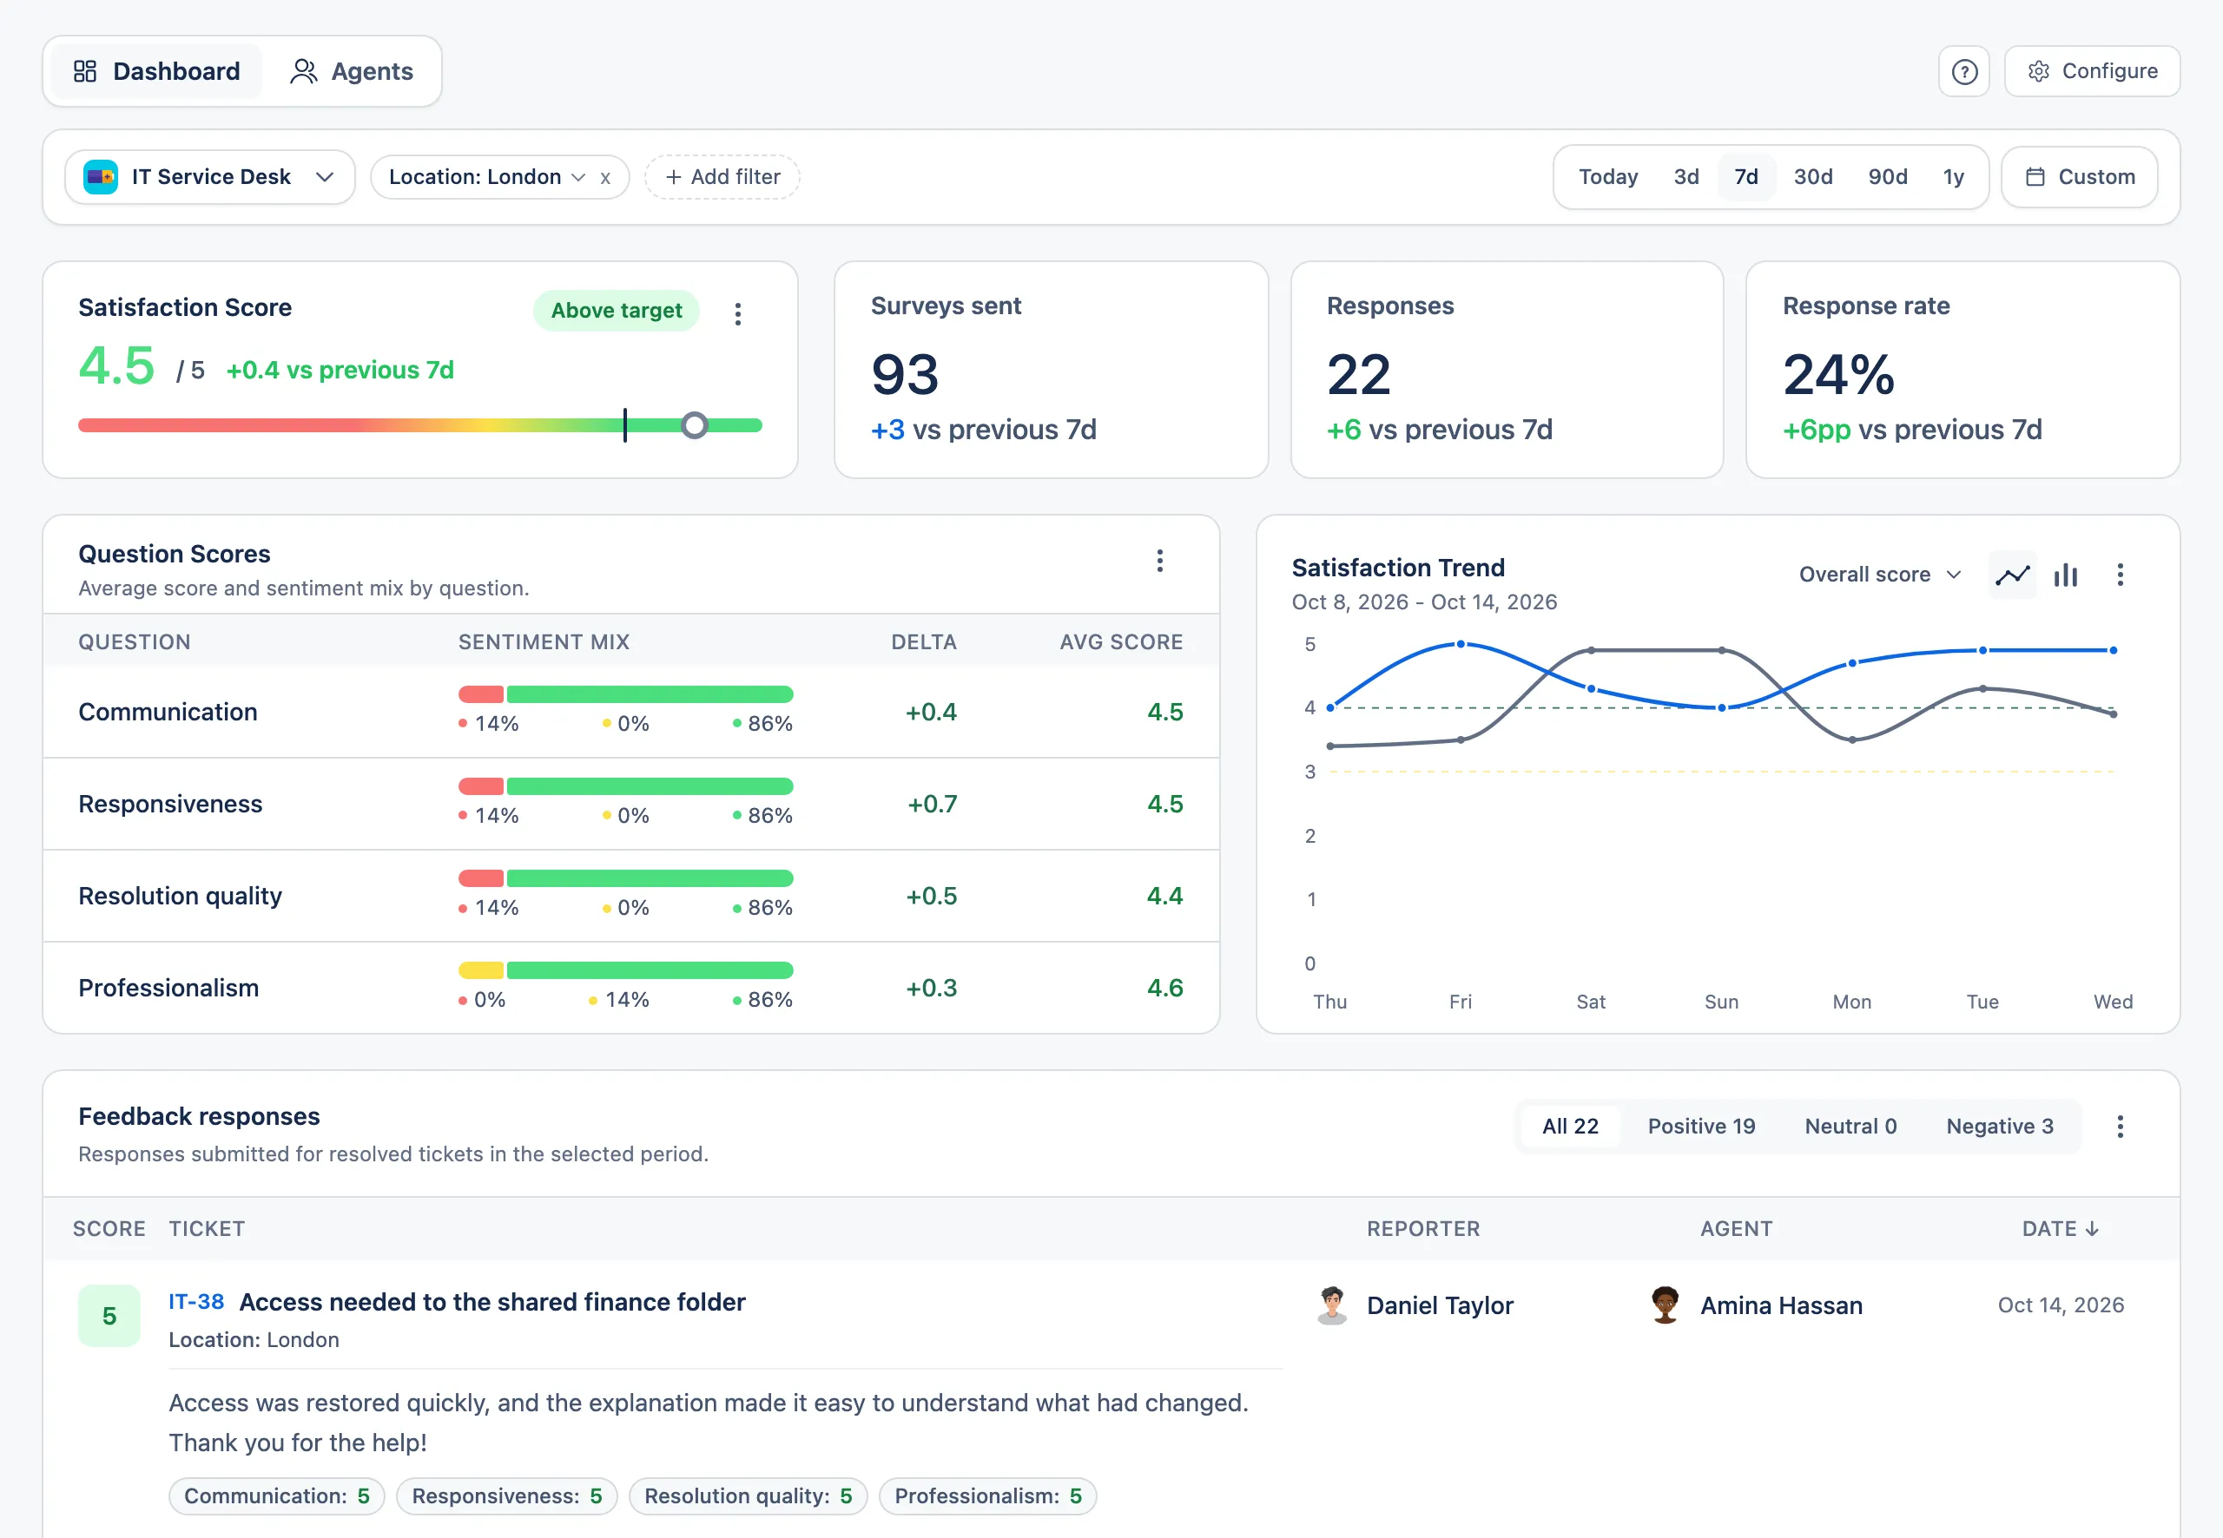Click the Above target badge
Image resolution: width=2223 pixels, height=1538 pixels.
tap(616, 311)
